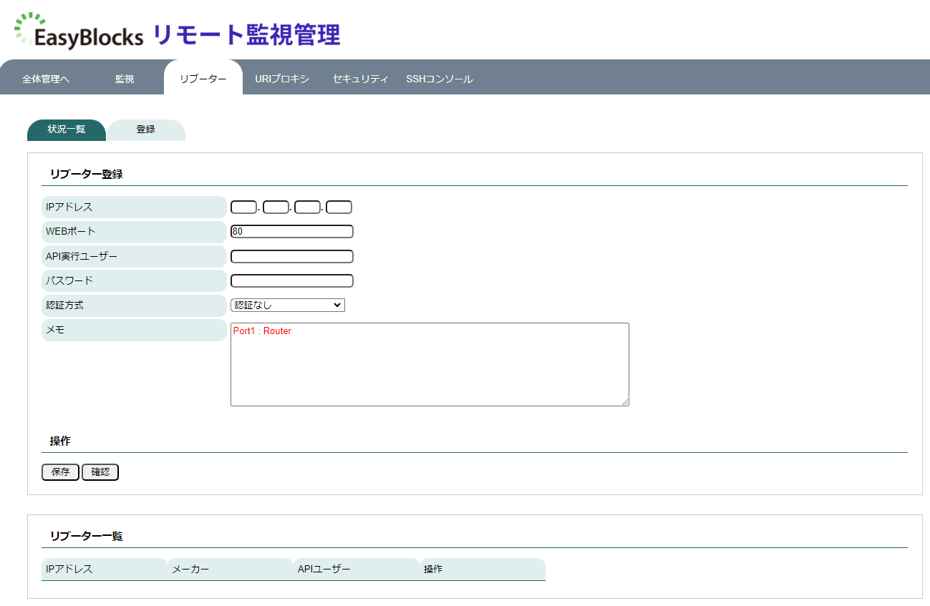This screenshot has width=930, height=606.
Task: Click the メーカー column header
Action: tap(231, 570)
